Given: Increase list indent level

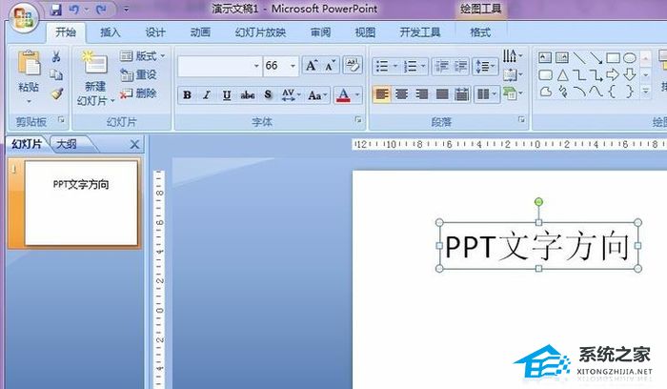Looking at the screenshot, I should (x=460, y=66).
